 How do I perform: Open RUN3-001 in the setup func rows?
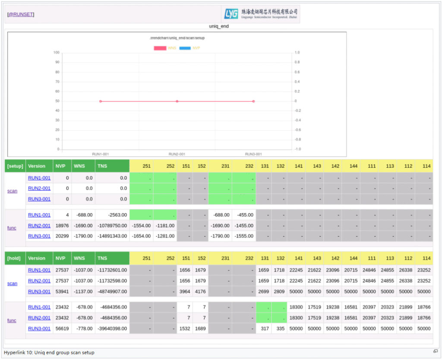point(39,236)
